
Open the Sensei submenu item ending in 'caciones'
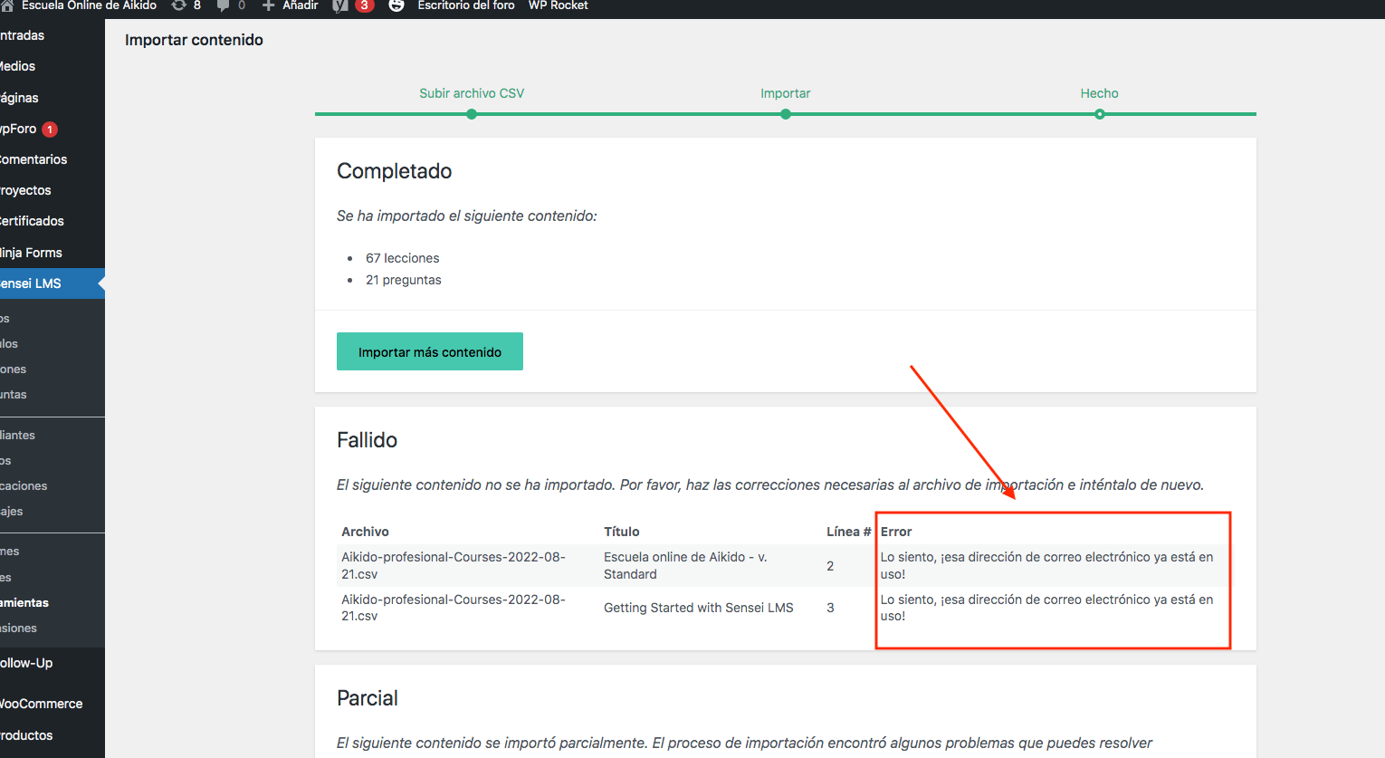[x=24, y=485]
